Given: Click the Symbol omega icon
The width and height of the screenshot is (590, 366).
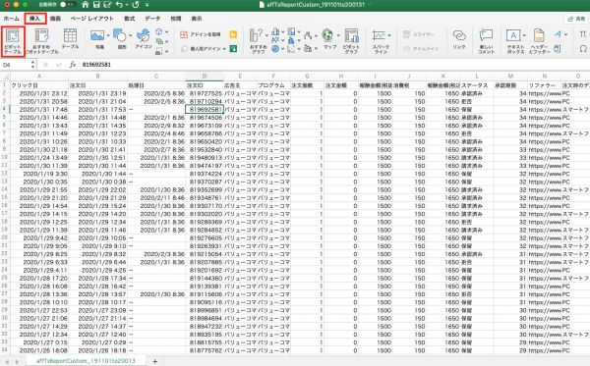Looking at the screenshot, I should pos(583,49).
